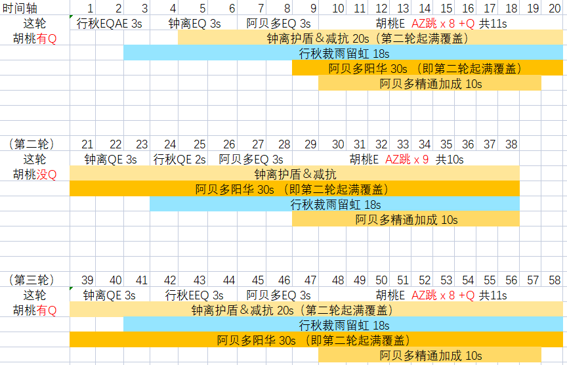
Task: Click 阿贝多阳华 30s bar starting at second 9
Action: click(427, 68)
